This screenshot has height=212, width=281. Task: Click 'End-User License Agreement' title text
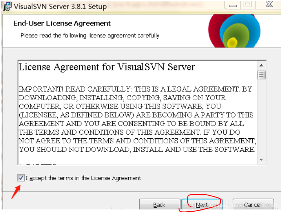[x=62, y=24]
